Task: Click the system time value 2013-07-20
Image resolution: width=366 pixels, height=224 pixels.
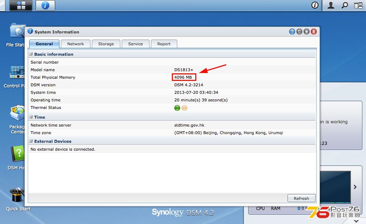Action: 196,92
